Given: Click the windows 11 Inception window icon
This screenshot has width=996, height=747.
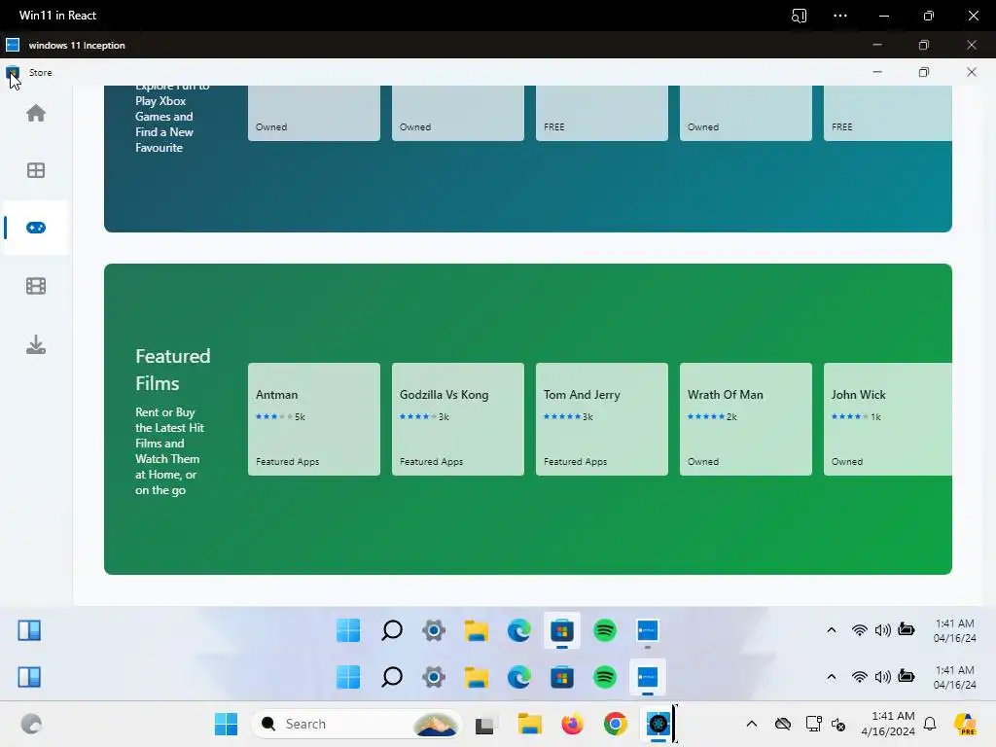Looking at the screenshot, I should point(13,45).
